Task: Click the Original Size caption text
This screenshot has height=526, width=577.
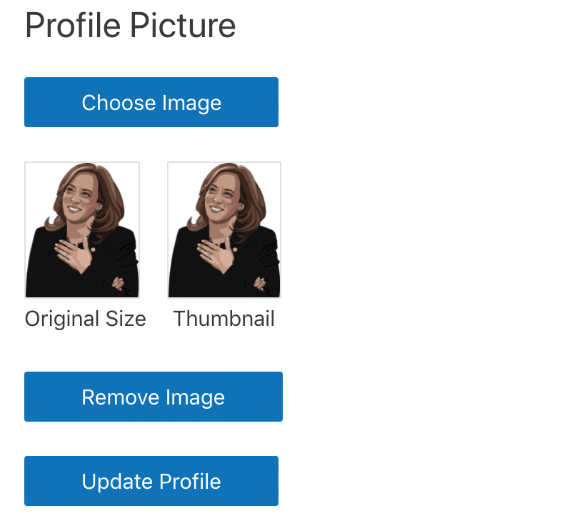Action: (x=86, y=319)
